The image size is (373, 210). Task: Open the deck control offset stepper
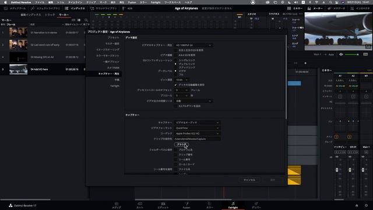click(x=182, y=90)
